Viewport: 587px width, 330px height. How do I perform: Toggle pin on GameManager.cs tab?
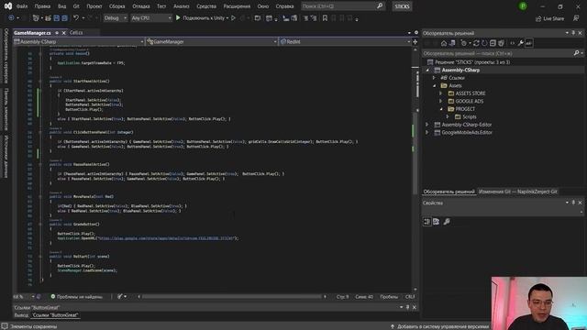[57, 33]
